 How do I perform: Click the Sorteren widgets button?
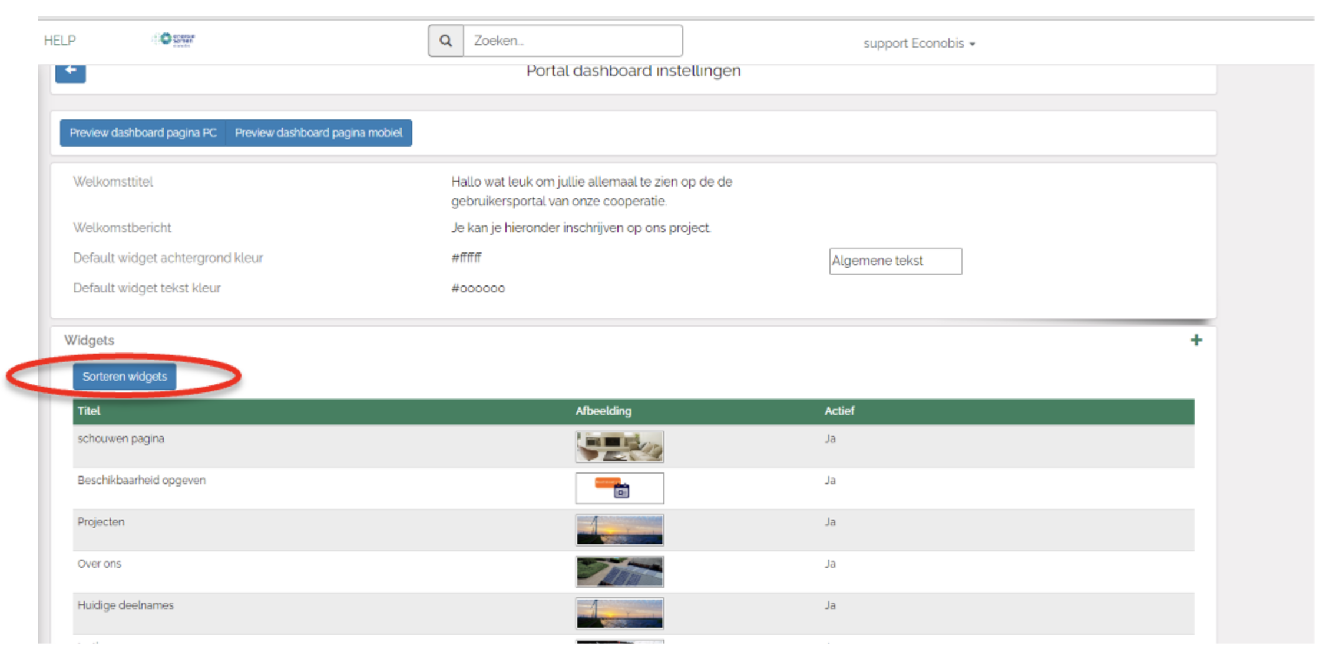pos(124,377)
